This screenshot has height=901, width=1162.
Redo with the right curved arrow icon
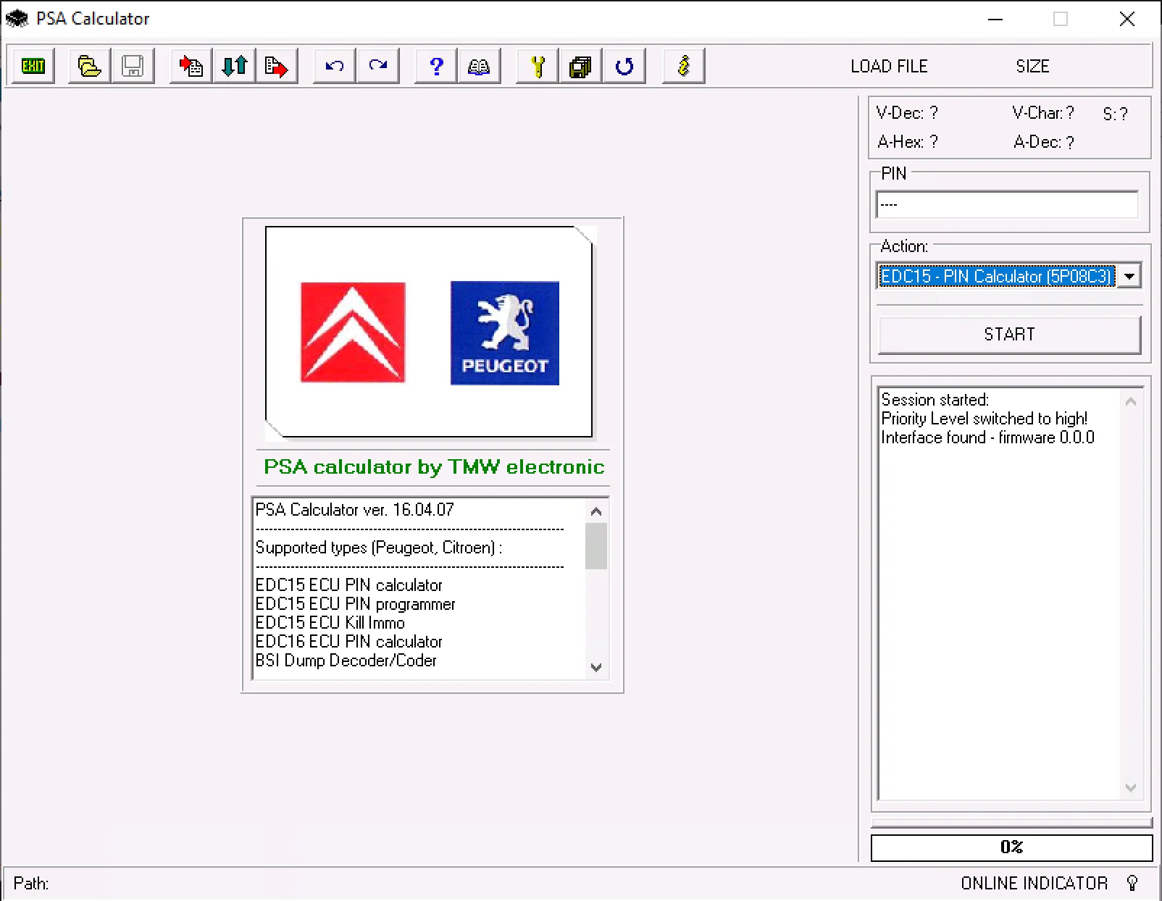[377, 66]
